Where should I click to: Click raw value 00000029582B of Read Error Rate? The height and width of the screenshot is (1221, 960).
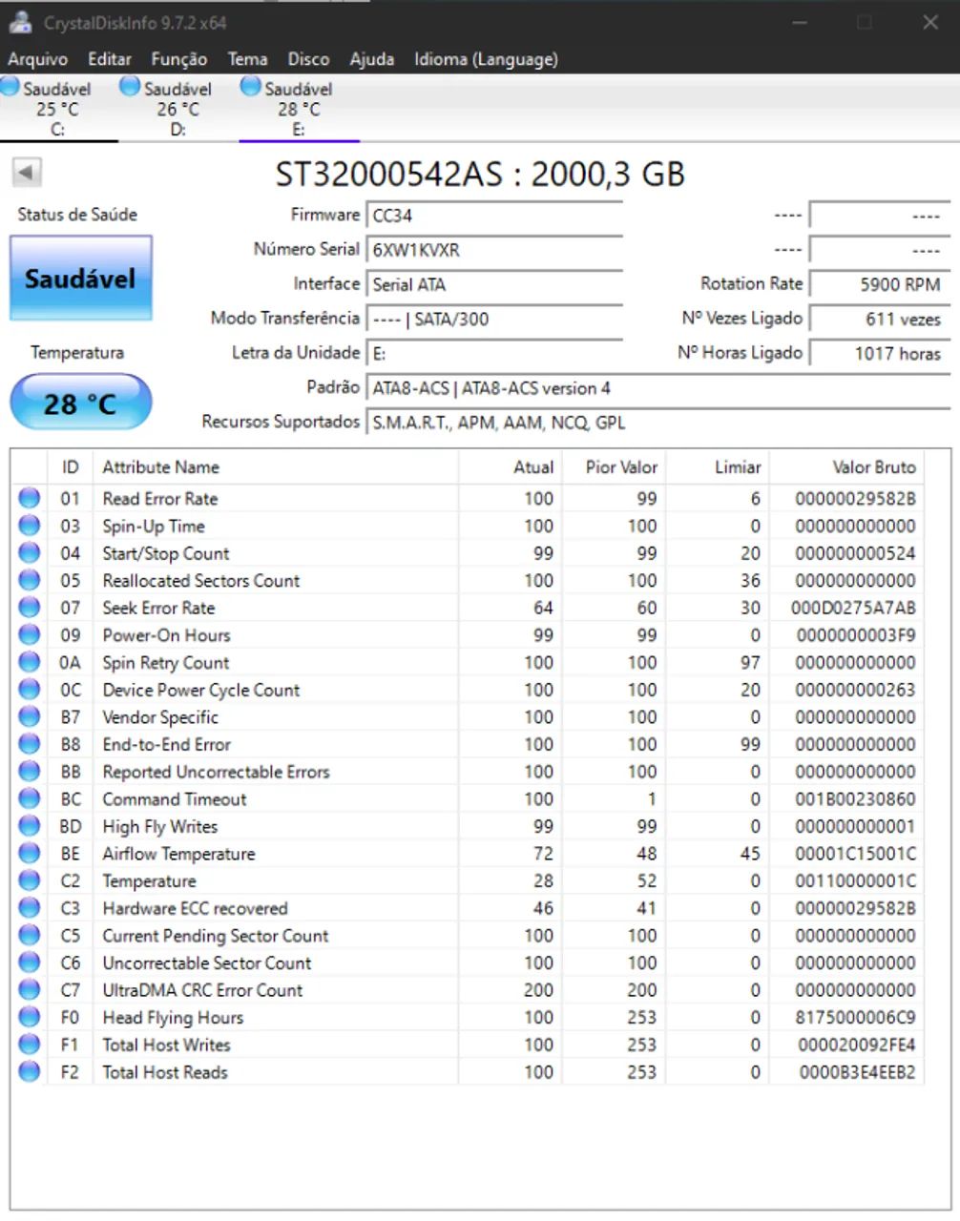(x=855, y=498)
